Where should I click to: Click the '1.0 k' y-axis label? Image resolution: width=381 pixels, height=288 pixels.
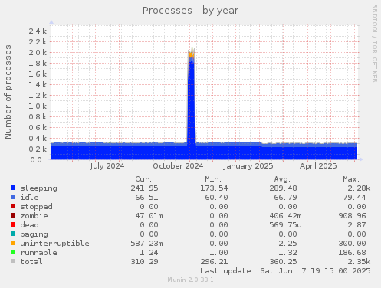coord(38,106)
